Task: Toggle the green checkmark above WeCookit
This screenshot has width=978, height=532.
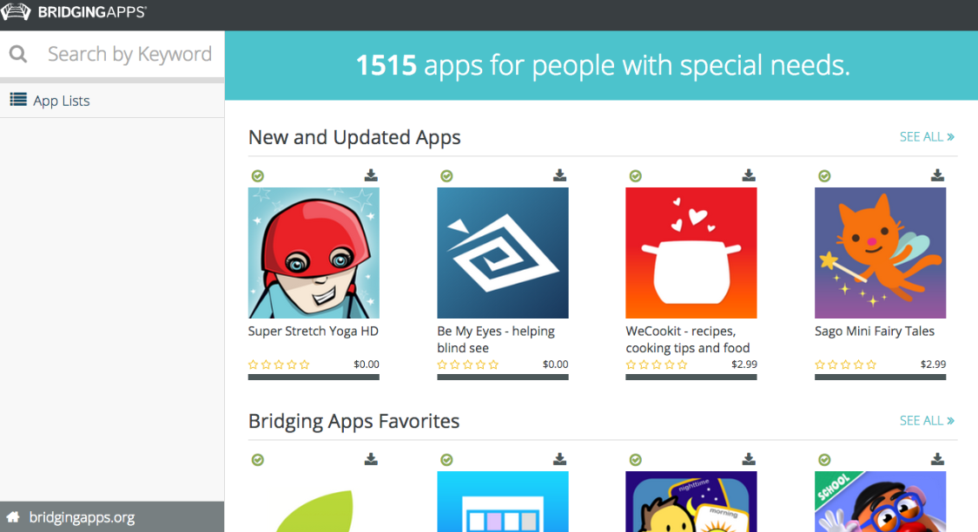Action: pos(636,175)
